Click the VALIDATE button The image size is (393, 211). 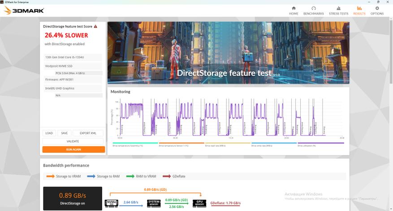pyautogui.click(x=73, y=141)
